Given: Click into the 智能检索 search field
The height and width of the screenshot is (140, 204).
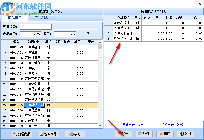Looking at the screenshot, I should tap(36, 27).
